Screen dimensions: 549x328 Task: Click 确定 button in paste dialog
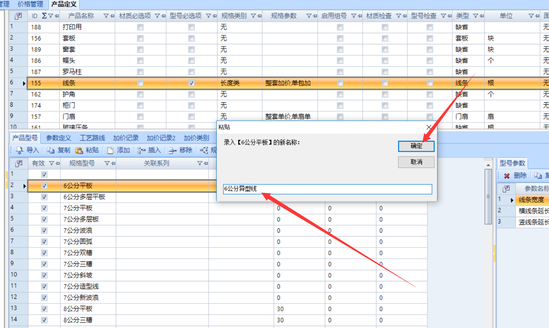416,146
